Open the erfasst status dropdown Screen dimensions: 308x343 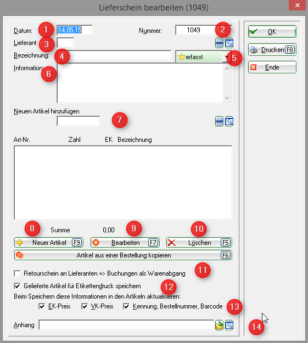click(x=226, y=57)
